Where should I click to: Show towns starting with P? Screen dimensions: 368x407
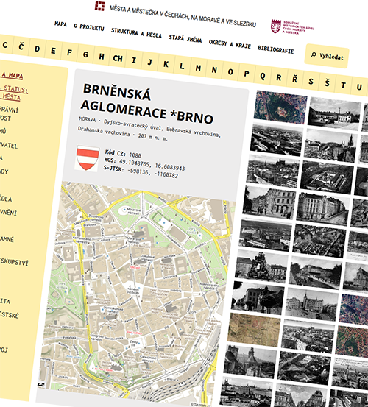tap(247, 74)
